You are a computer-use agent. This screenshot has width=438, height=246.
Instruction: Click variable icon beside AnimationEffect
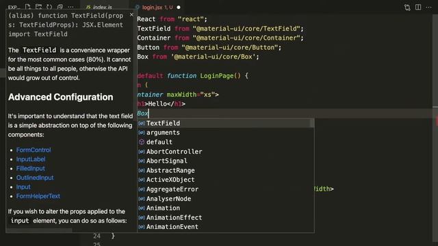pyautogui.click(x=142, y=217)
